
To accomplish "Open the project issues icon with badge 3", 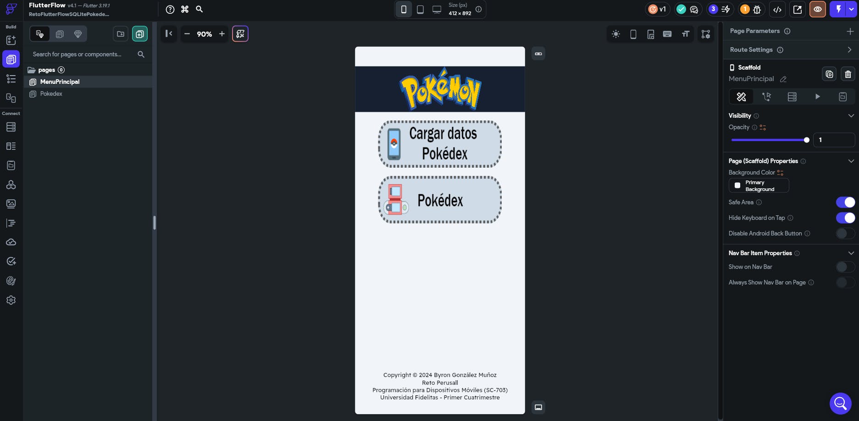I will coord(726,9).
